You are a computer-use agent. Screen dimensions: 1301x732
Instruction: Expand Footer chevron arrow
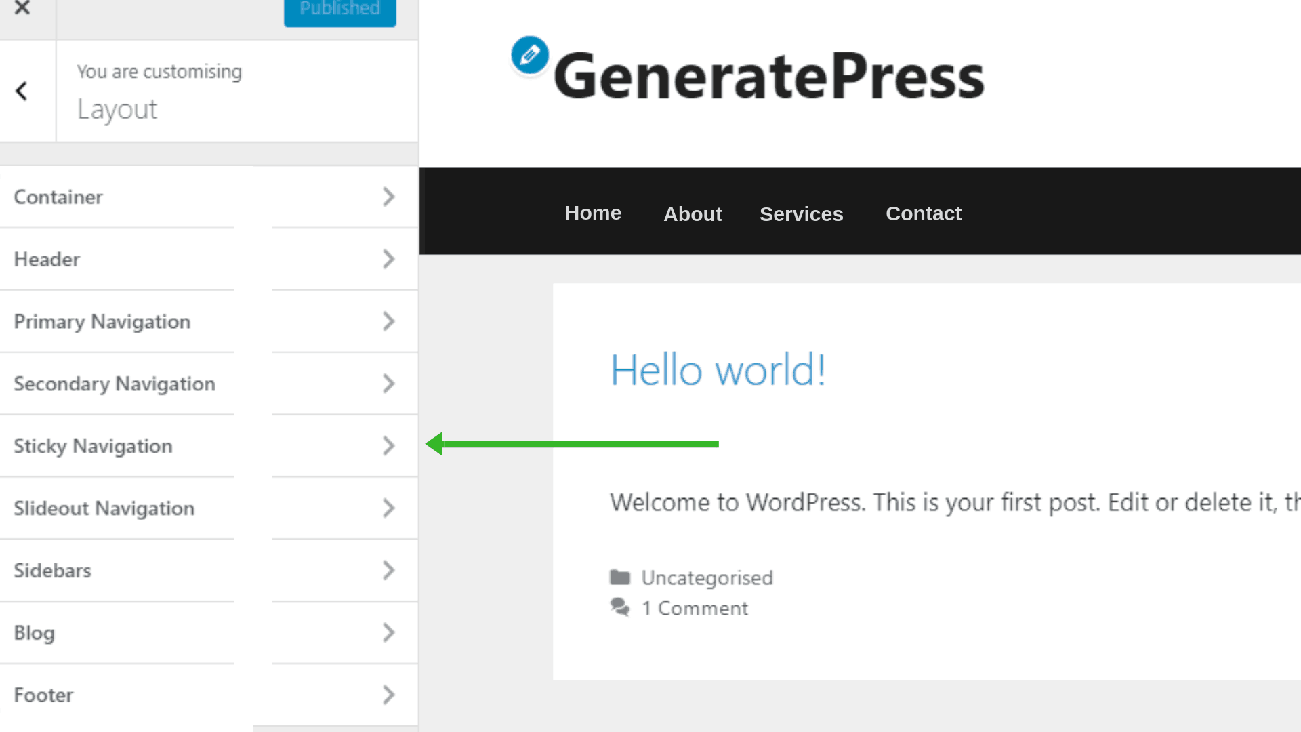point(388,695)
